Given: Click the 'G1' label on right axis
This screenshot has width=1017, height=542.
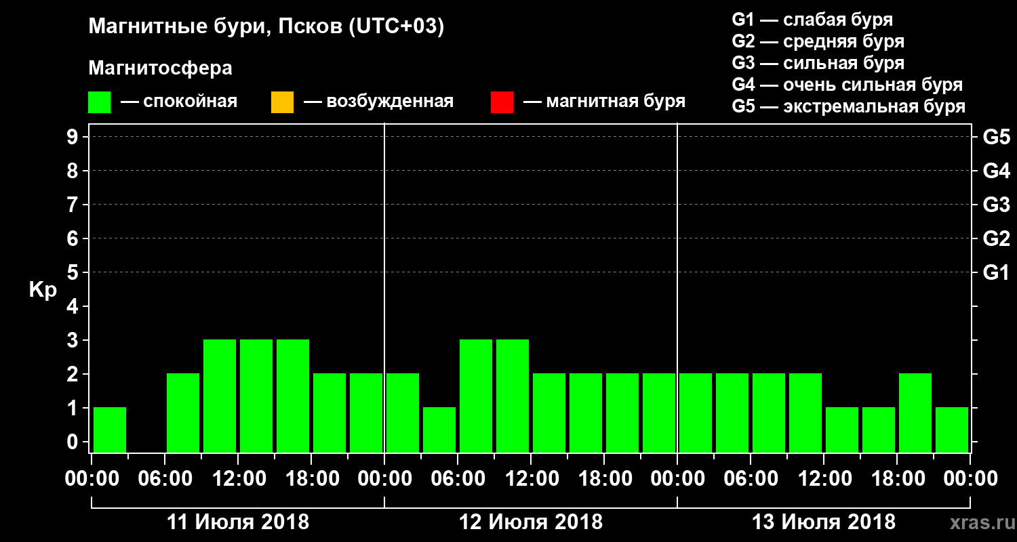Looking at the screenshot, I should [x=996, y=272].
